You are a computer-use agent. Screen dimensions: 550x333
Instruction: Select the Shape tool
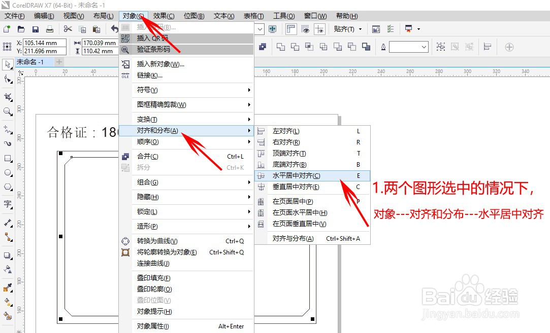(x=8, y=79)
